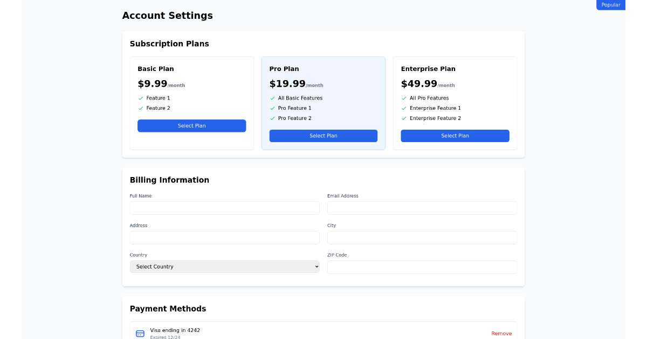Click the blue credit card icon
This screenshot has height=339, width=647.
tap(140, 334)
